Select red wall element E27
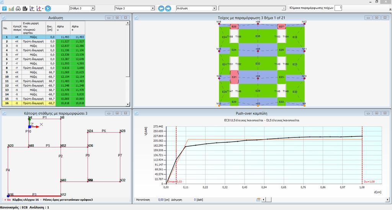392x210 pixels. (281, 26)
